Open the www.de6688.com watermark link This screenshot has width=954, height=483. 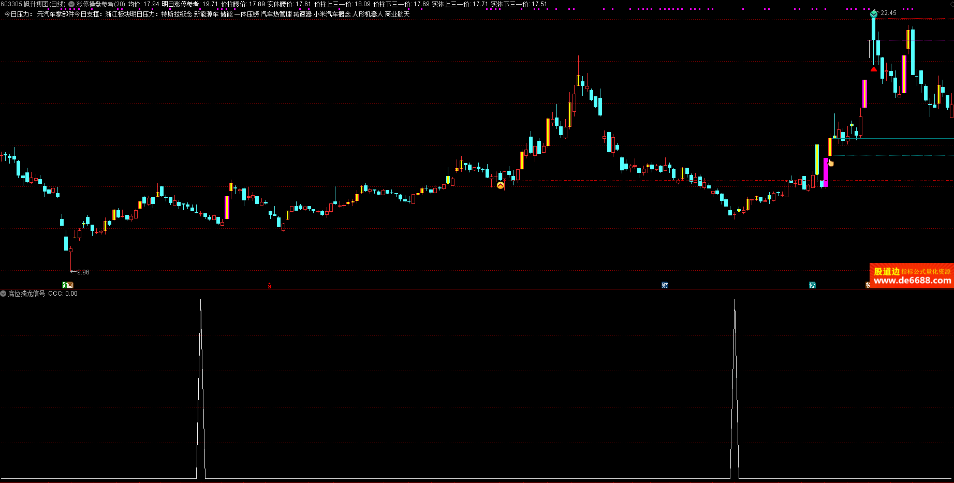(912, 281)
